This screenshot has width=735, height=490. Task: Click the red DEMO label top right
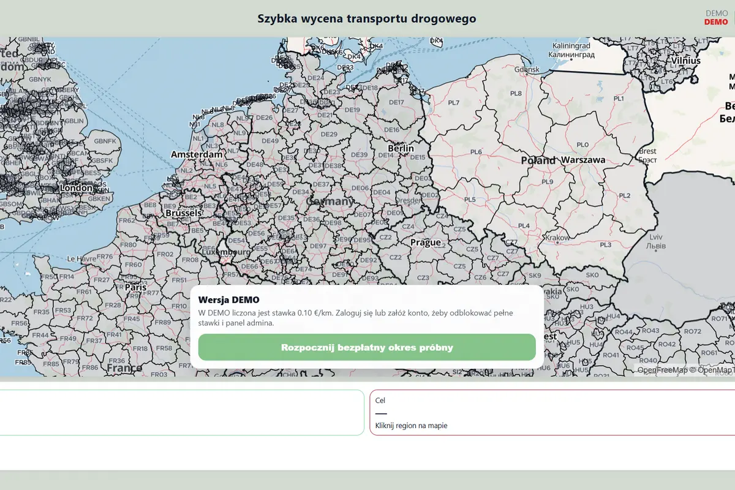pyautogui.click(x=716, y=22)
